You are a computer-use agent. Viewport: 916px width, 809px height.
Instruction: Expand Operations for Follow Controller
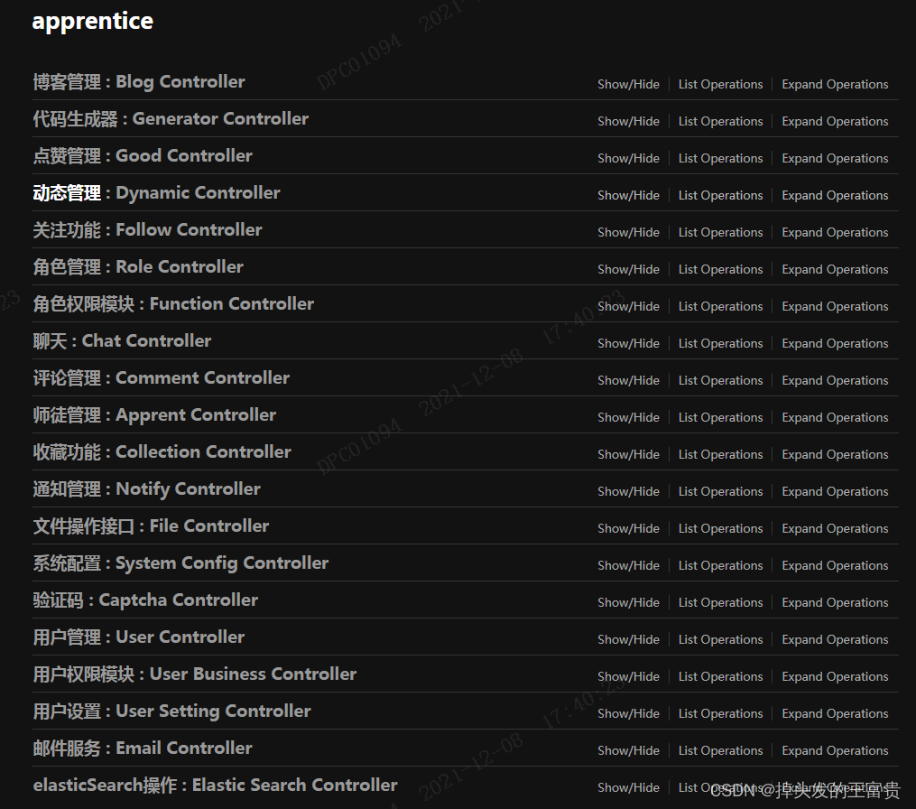[x=835, y=232]
